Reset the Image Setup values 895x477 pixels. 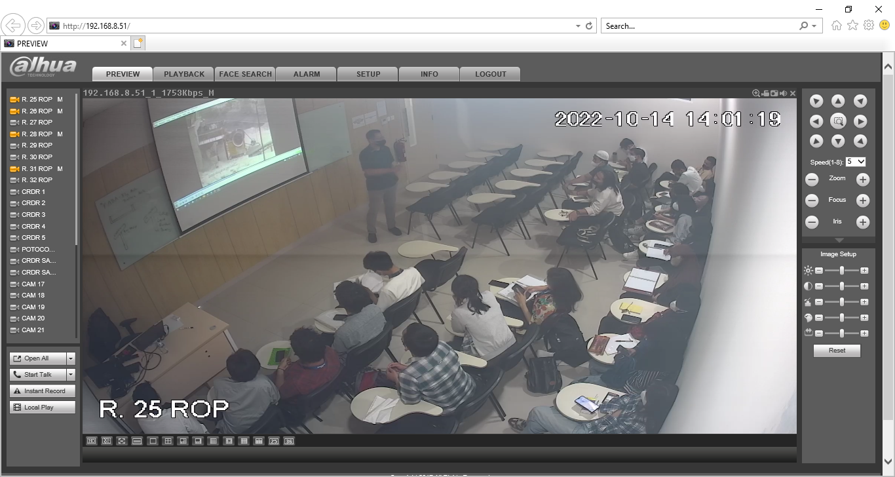(837, 351)
